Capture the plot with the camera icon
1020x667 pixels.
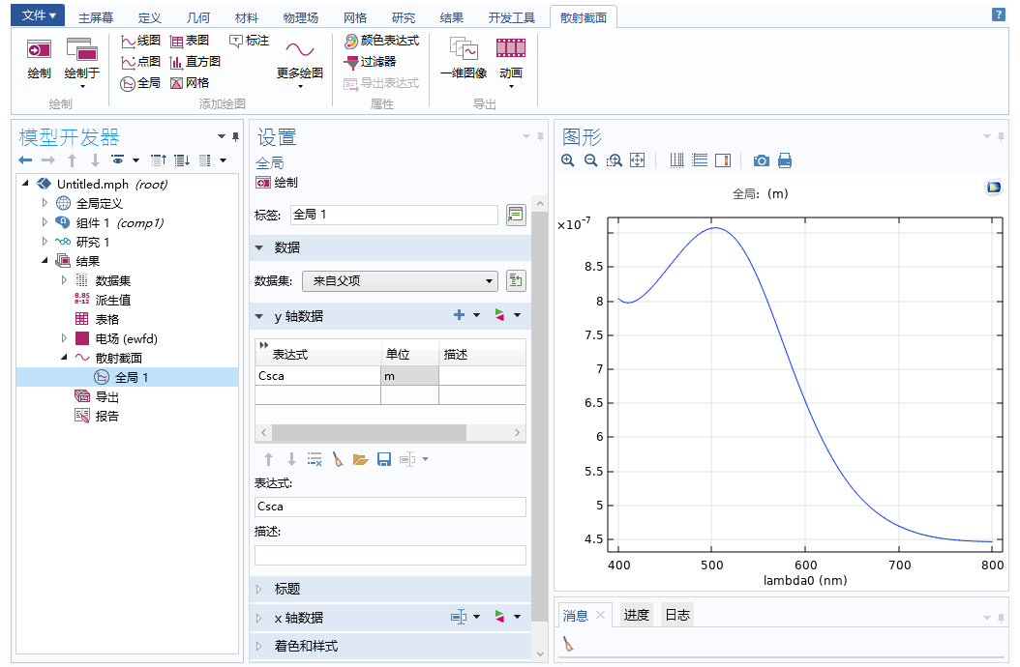762,160
